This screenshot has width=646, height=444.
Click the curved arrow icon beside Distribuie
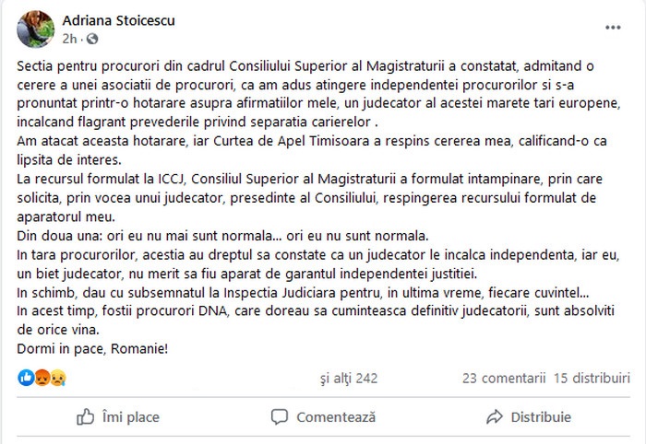pyautogui.click(x=495, y=417)
